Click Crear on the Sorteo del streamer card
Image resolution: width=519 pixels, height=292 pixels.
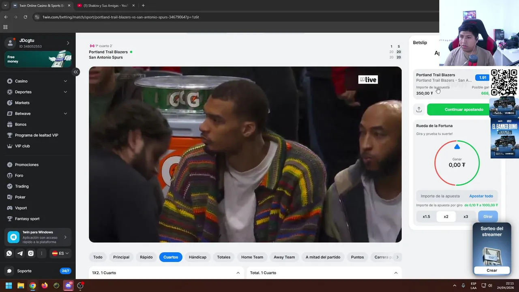point(492,270)
